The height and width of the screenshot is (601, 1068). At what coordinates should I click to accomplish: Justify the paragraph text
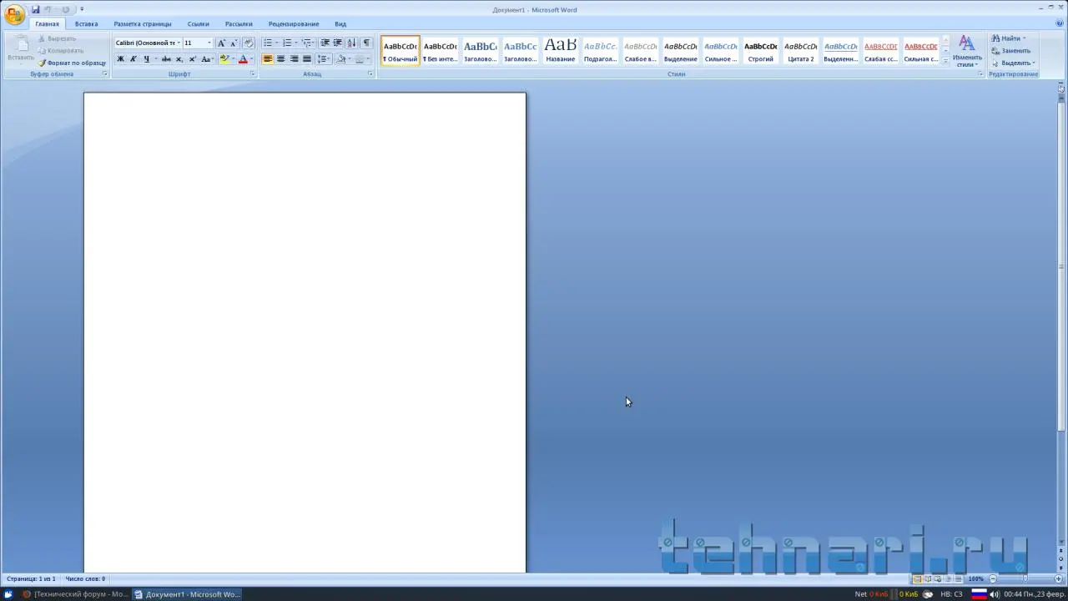tap(307, 59)
